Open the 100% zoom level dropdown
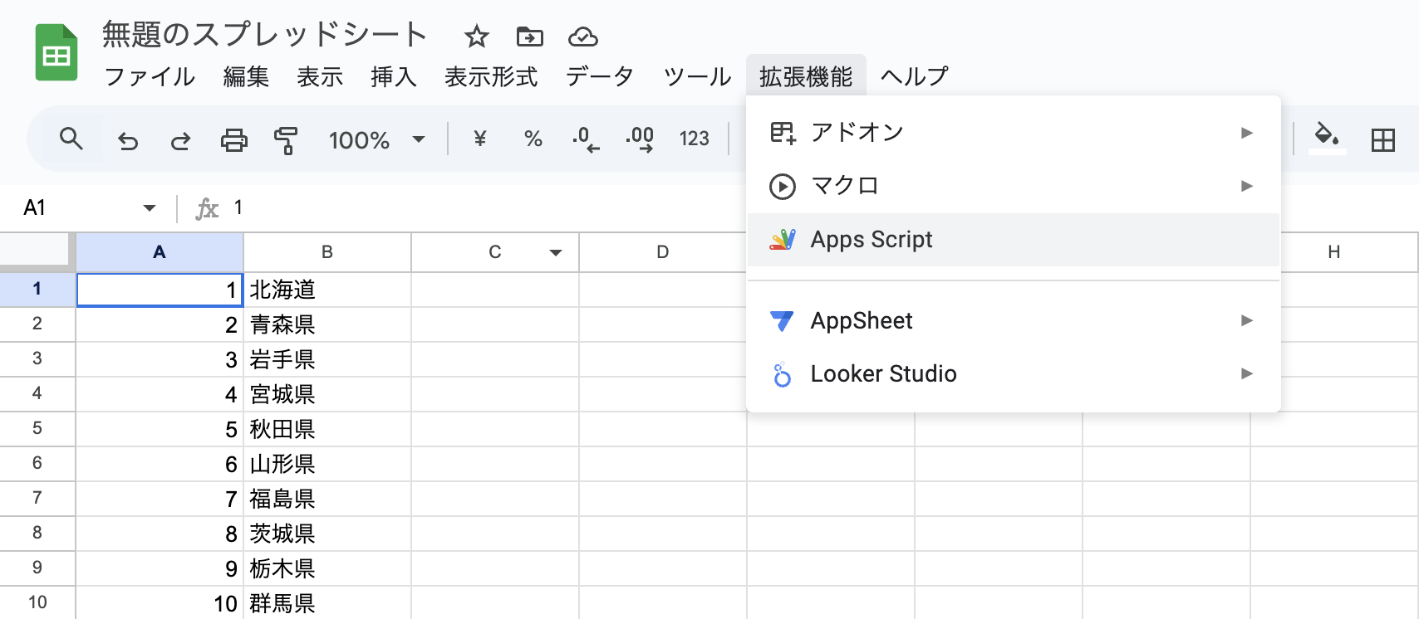 376,140
